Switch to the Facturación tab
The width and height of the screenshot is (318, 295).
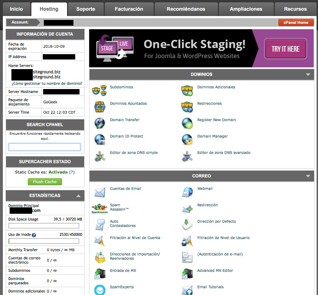pos(129,9)
